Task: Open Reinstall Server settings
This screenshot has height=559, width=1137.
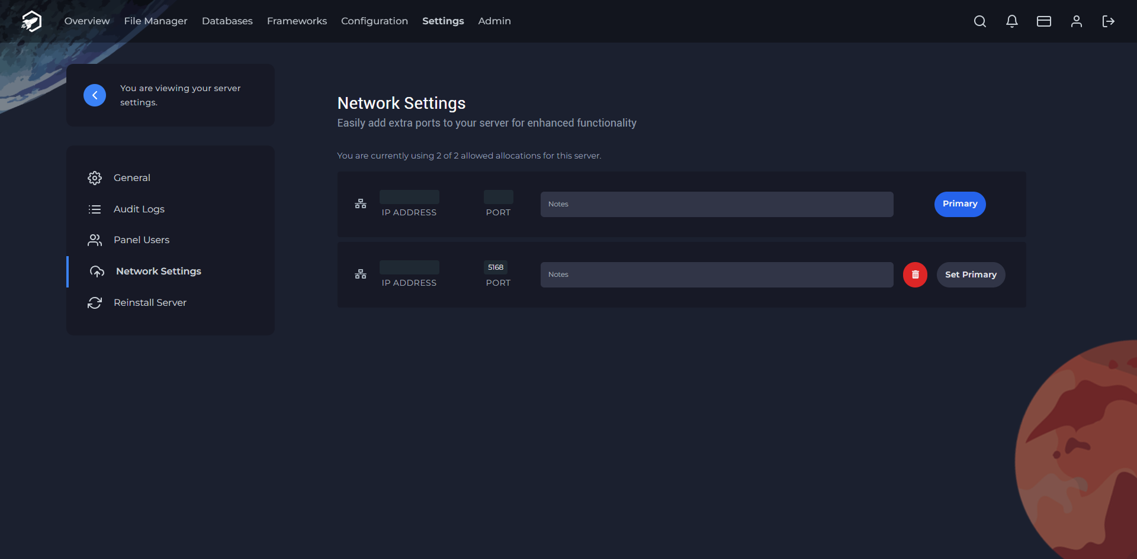Action: pyautogui.click(x=150, y=303)
